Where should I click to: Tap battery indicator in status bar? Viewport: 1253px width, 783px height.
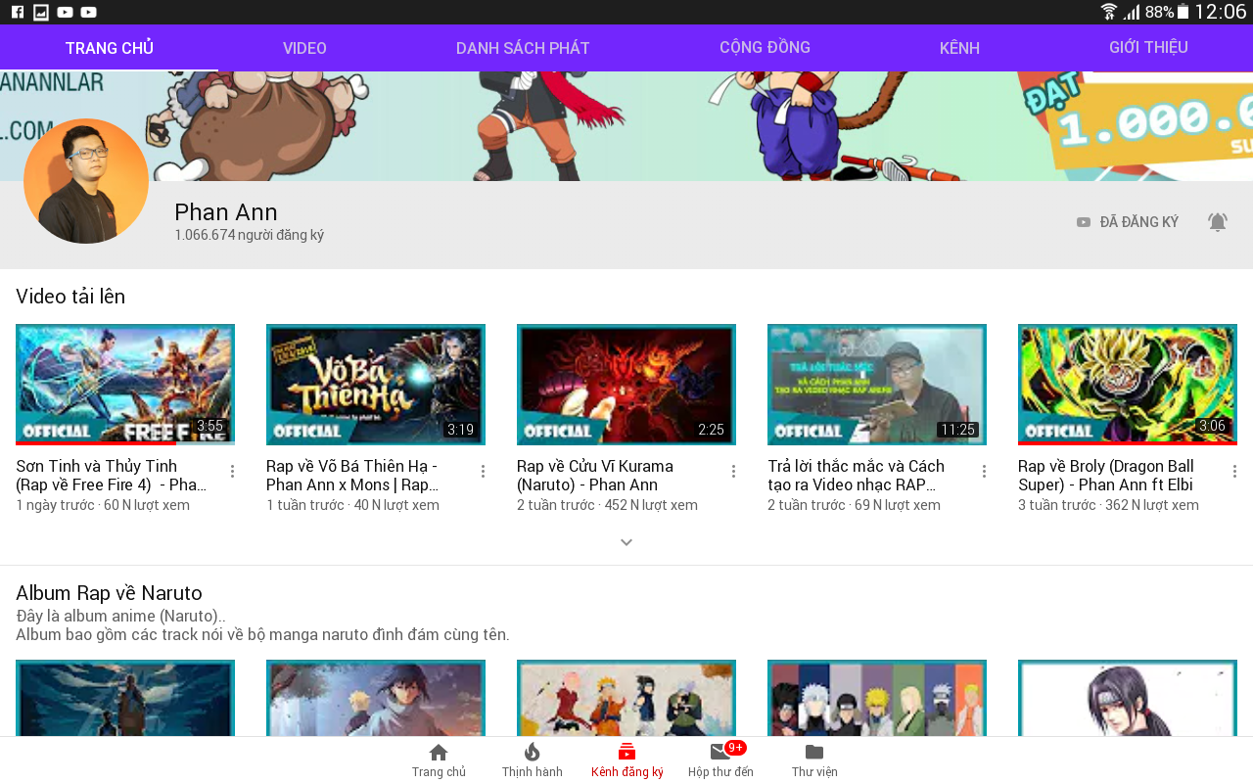coord(1183,12)
